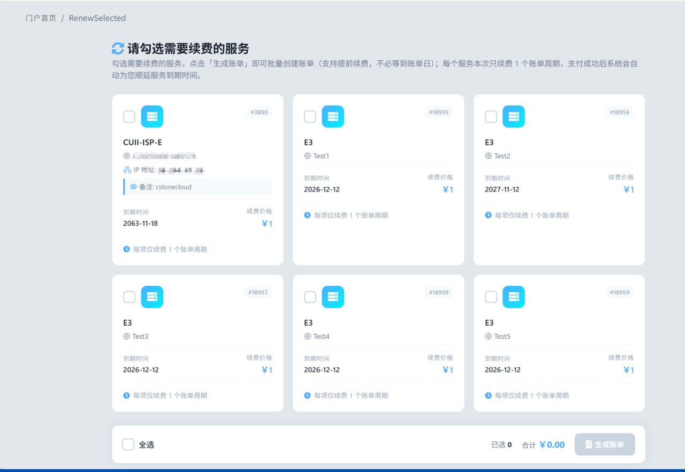The width and height of the screenshot is (685, 472).
Task: Click the heading 请勾选需要续费的服务
Action: tap(188, 49)
